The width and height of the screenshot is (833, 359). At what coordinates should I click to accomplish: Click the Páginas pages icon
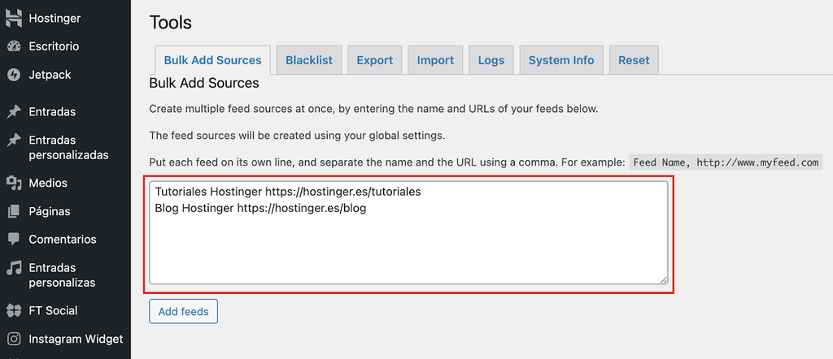(13, 211)
